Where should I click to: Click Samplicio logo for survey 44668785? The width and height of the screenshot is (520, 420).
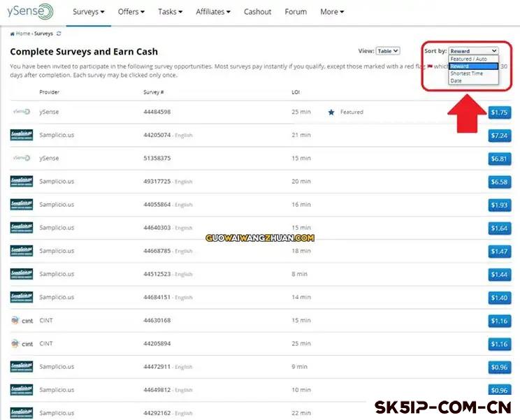(x=22, y=251)
